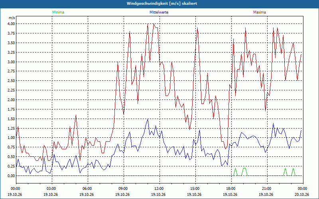Click the chart title Windgeschwindigkeit [m/s] skaliert
The height and width of the screenshot is (199, 319).
(x=162, y=4)
